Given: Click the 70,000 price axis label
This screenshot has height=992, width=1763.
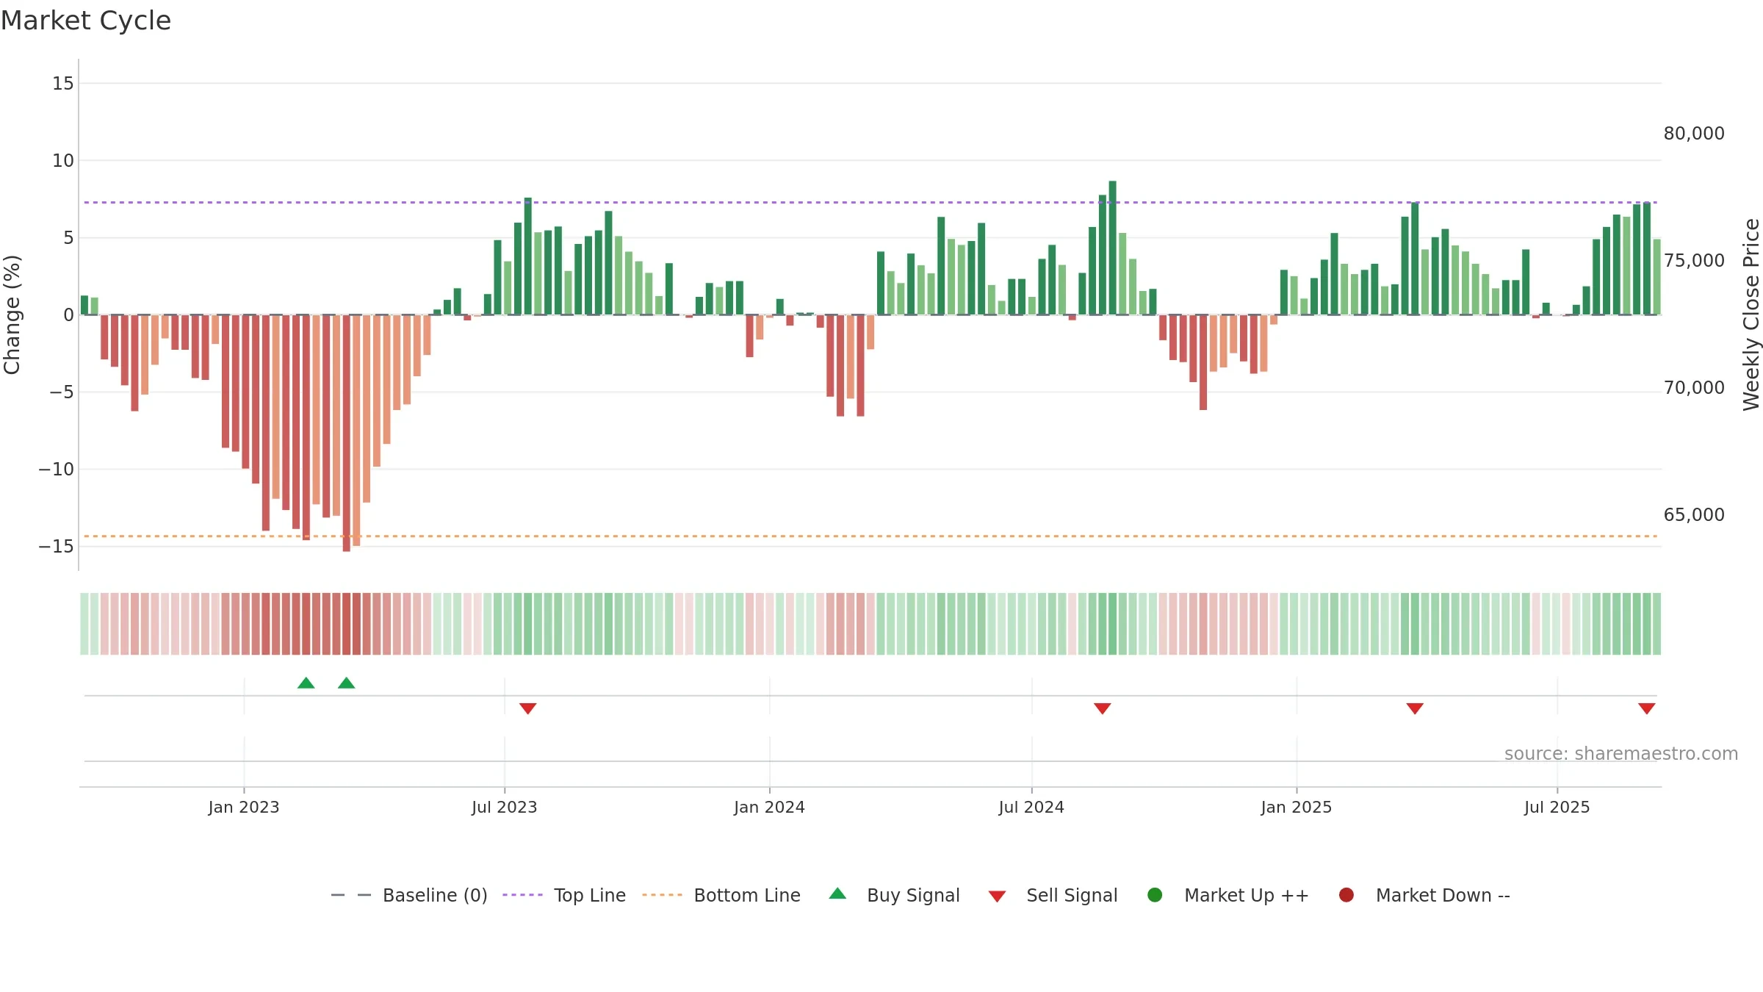Looking at the screenshot, I should pos(1694,388).
